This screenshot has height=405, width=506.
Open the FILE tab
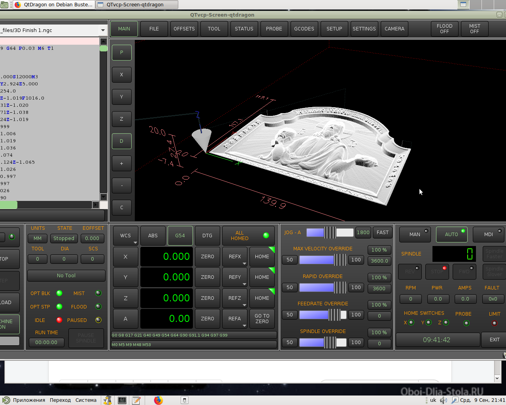click(154, 29)
